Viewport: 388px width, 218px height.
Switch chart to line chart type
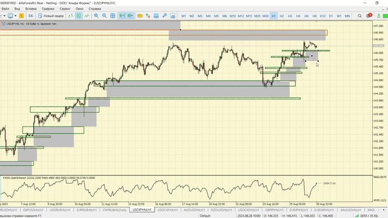point(87,16)
